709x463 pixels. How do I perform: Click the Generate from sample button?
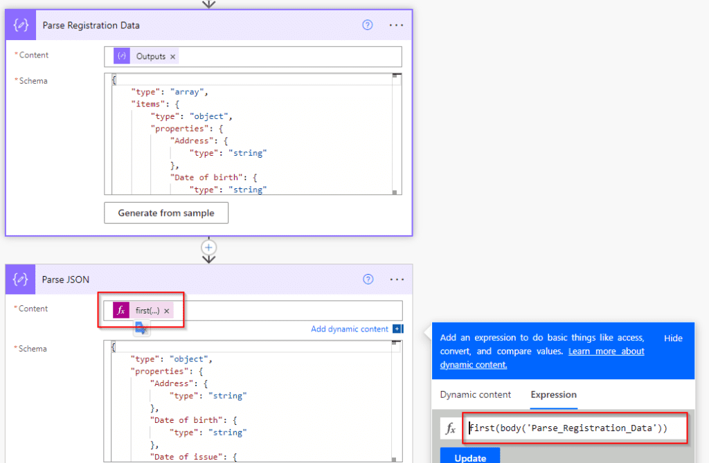pos(165,212)
